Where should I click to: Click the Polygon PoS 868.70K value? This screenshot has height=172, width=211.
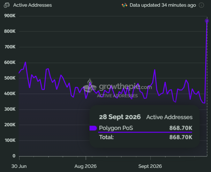coord(181,128)
